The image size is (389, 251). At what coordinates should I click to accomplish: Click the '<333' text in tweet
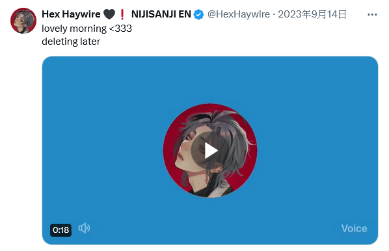point(120,29)
